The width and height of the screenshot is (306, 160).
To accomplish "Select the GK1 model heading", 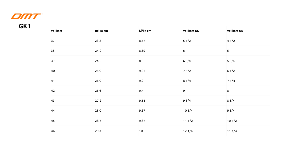I will 25,26.
